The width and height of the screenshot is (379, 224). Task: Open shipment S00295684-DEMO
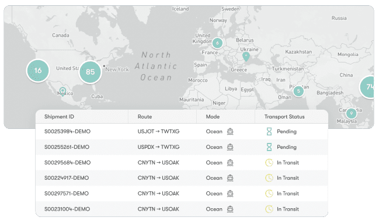[67, 163]
